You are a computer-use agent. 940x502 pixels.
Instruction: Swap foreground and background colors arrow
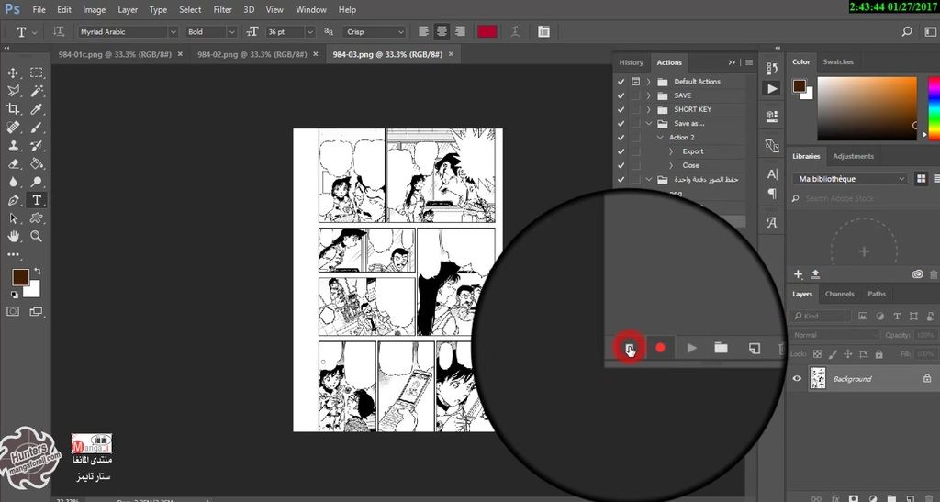click(38, 271)
